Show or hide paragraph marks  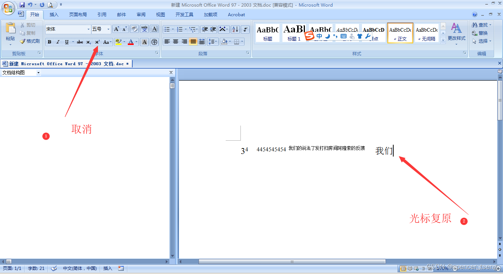pyautogui.click(x=246, y=29)
